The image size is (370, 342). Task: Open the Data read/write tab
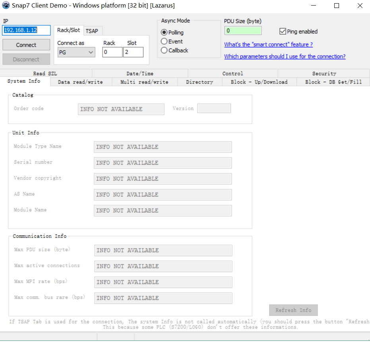coord(80,82)
